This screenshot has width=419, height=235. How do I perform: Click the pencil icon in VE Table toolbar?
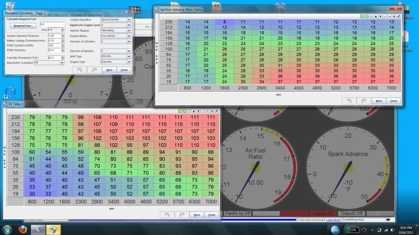(217, 110)
